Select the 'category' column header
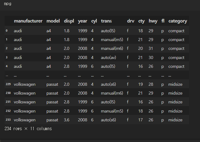The width and height of the screenshot is (200, 142). (x=178, y=21)
